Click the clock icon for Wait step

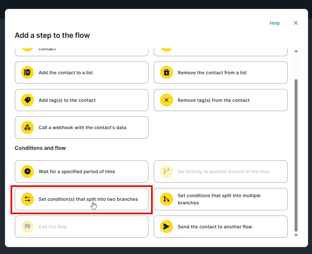28,172
